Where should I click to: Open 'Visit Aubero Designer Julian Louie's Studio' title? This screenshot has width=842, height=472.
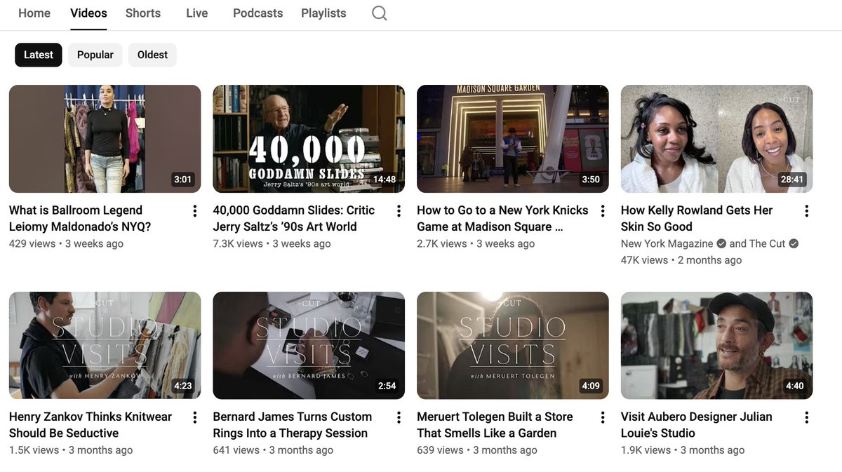coord(697,424)
